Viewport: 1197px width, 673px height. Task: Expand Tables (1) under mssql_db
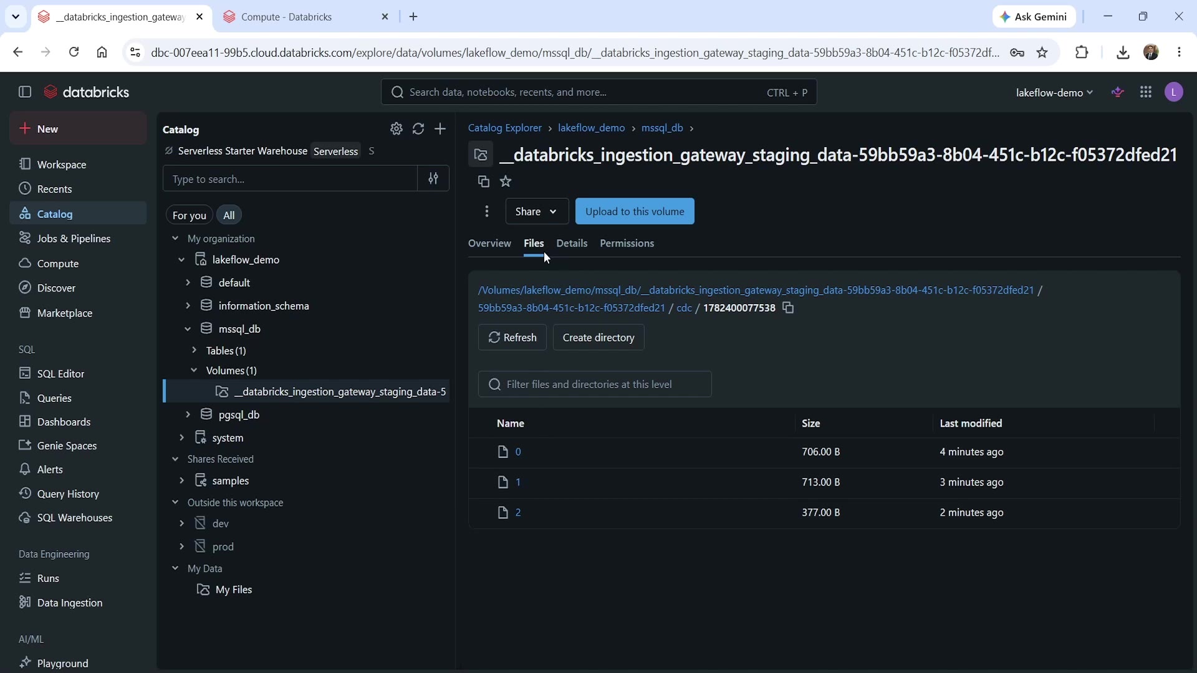pyautogui.click(x=194, y=351)
